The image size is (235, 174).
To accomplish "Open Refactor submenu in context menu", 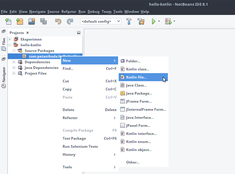I will [90, 118].
